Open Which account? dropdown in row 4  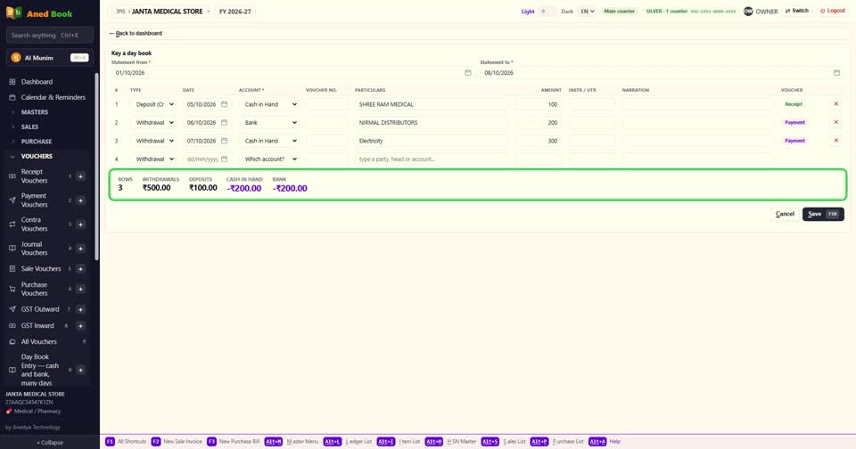coord(271,159)
